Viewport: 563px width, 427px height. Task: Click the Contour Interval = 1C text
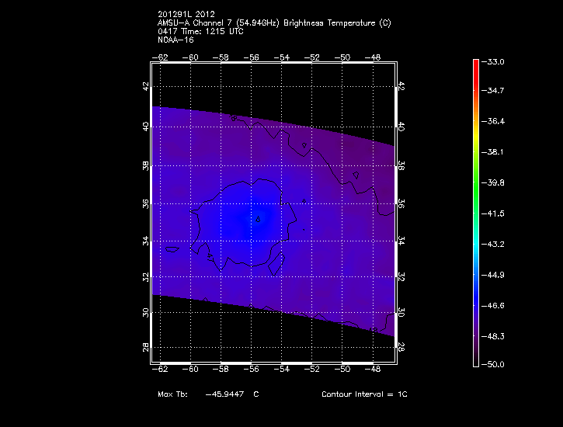[x=364, y=394]
